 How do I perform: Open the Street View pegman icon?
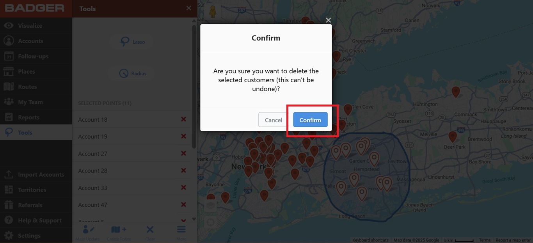(x=213, y=12)
